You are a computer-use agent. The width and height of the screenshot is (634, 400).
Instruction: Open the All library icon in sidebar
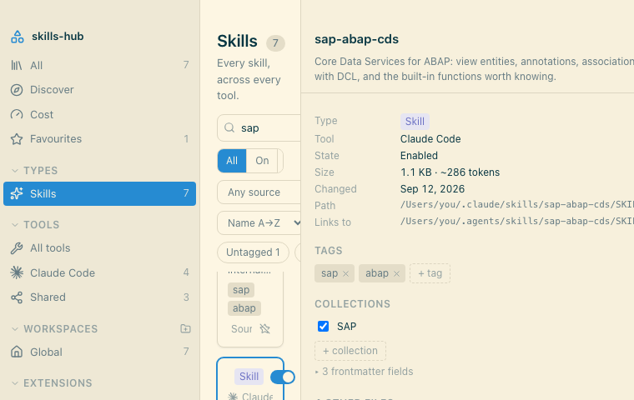pyautogui.click(x=17, y=65)
